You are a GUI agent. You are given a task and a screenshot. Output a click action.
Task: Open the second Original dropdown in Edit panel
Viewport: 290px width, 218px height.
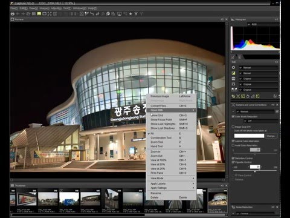[259, 84]
